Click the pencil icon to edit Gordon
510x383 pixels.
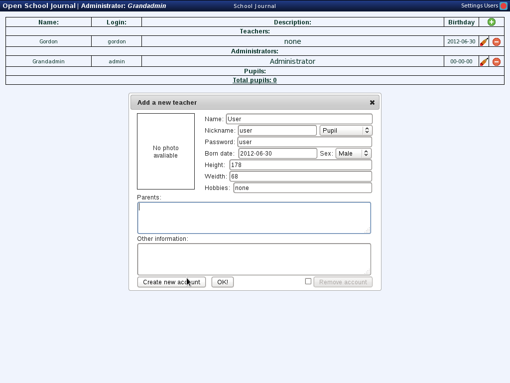click(x=483, y=41)
